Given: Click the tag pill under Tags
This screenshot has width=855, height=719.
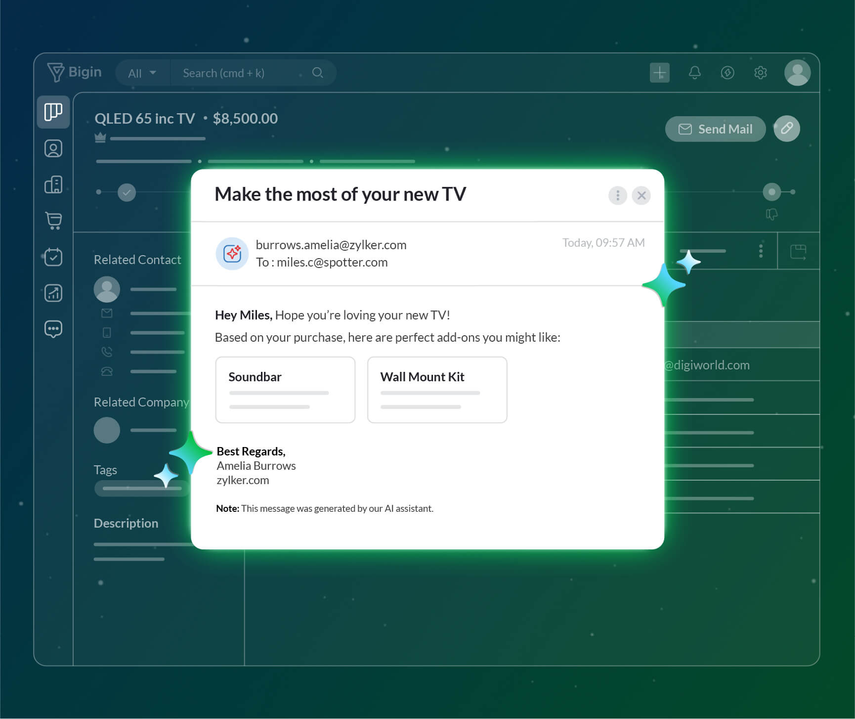Looking at the screenshot, I should tap(142, 489).
